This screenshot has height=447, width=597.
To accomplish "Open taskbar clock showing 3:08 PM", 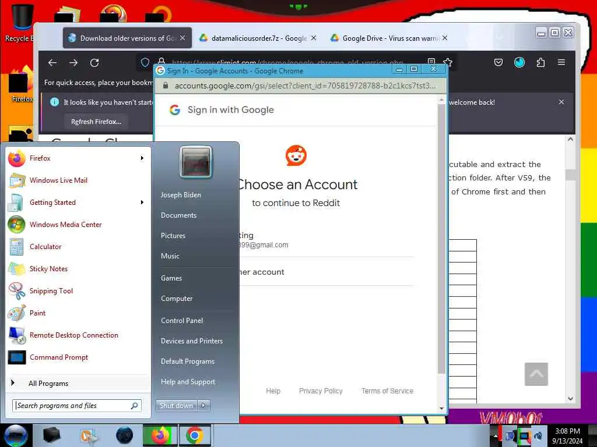I will click(x=567, y=435).
